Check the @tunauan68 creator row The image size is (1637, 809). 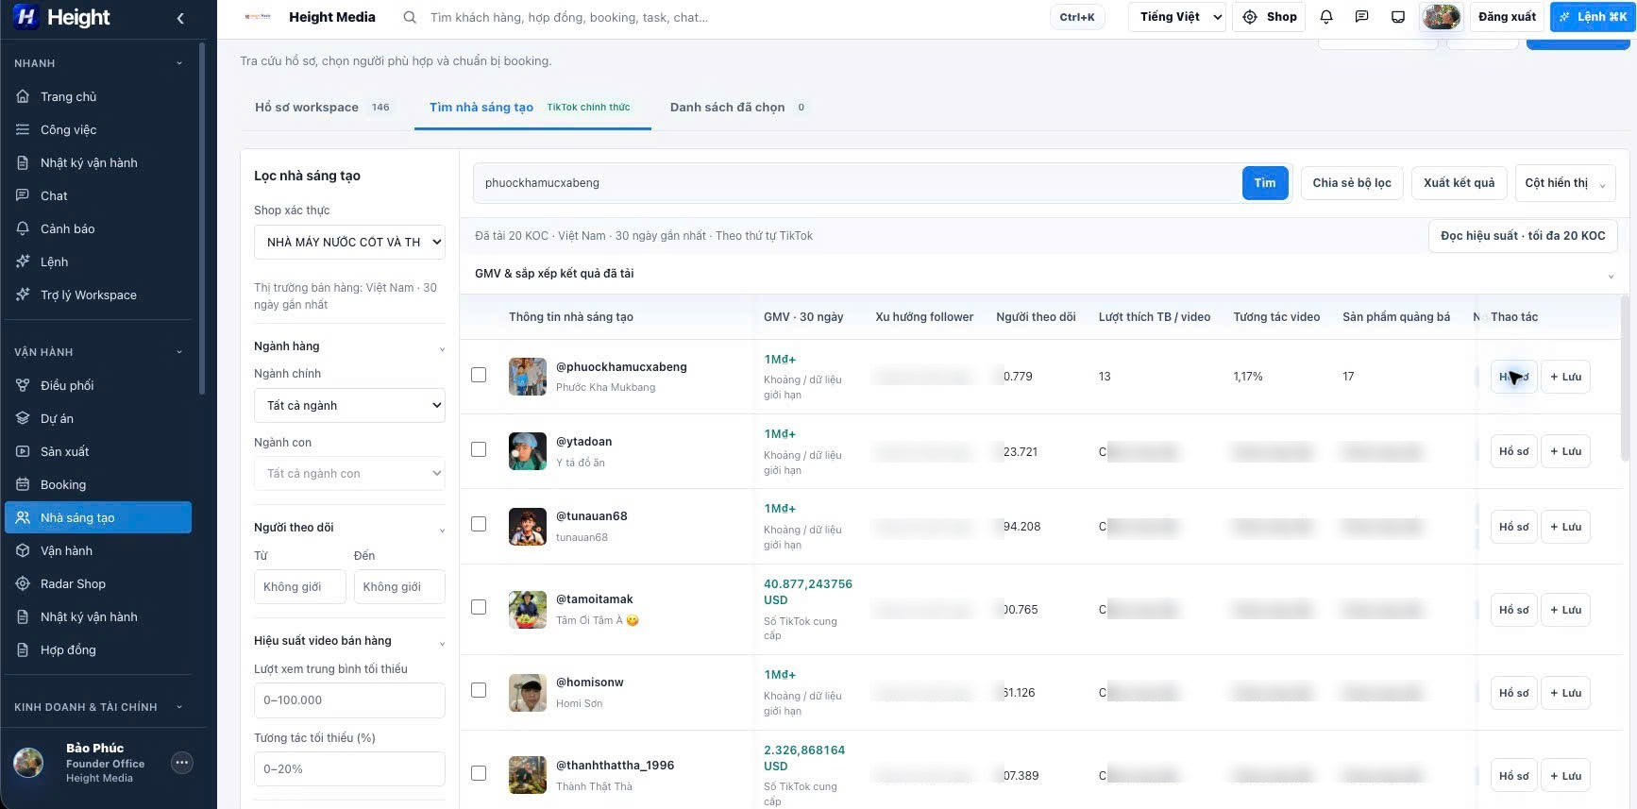coord(479,524)
